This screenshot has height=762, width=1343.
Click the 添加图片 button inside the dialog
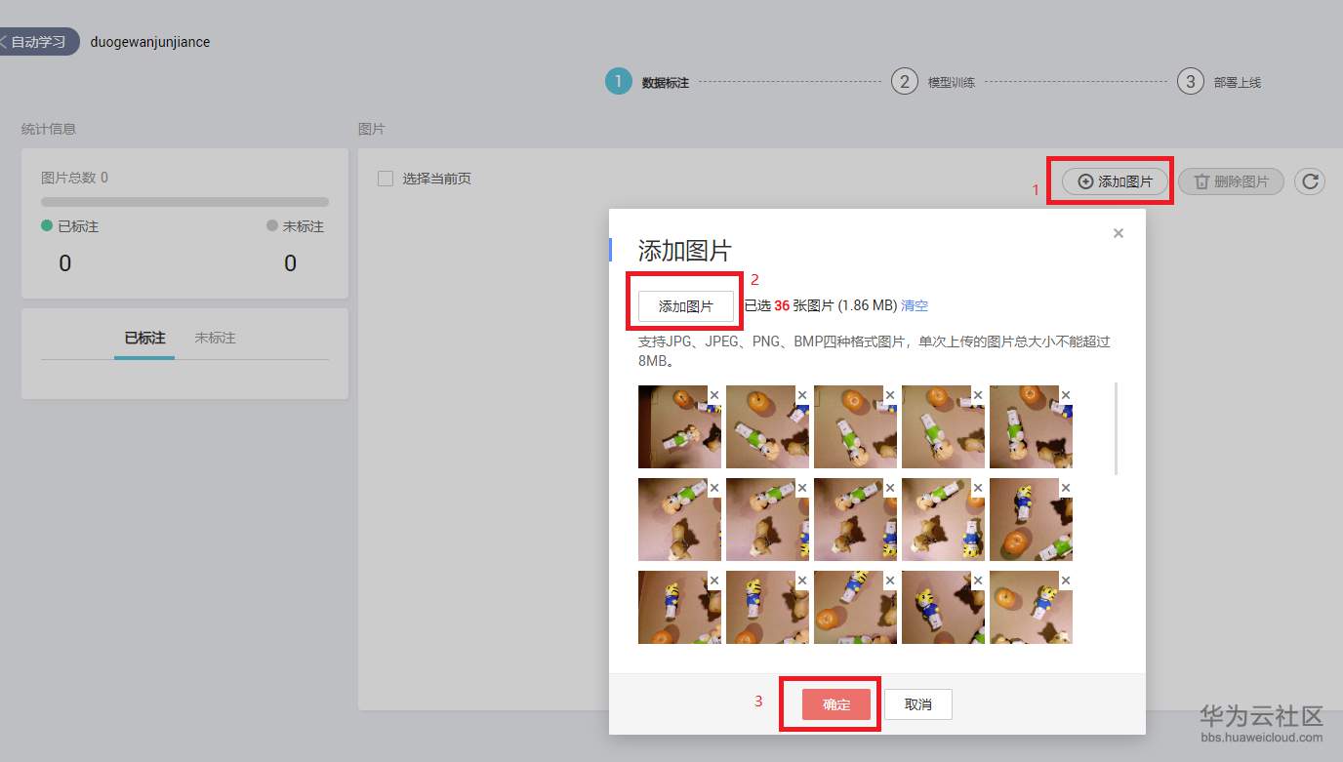[685, 305]
